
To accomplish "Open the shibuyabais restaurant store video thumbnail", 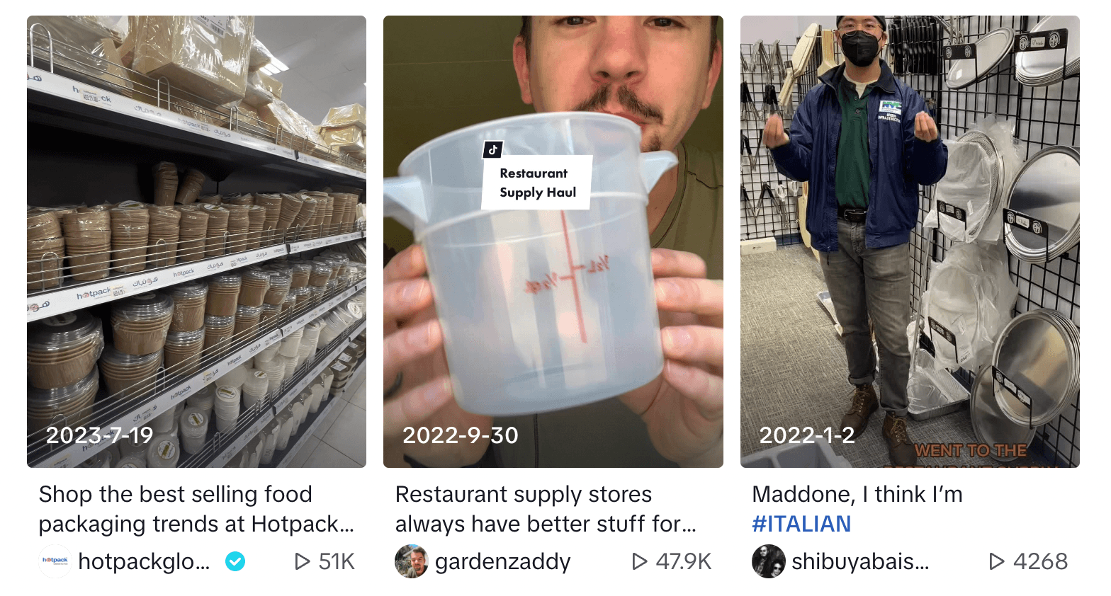I will tap(910, 241).
